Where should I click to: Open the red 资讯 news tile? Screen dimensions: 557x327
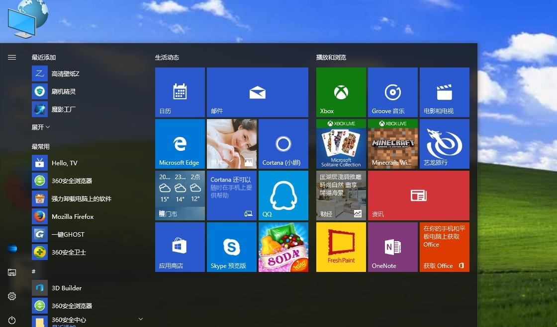coord(419,196)
